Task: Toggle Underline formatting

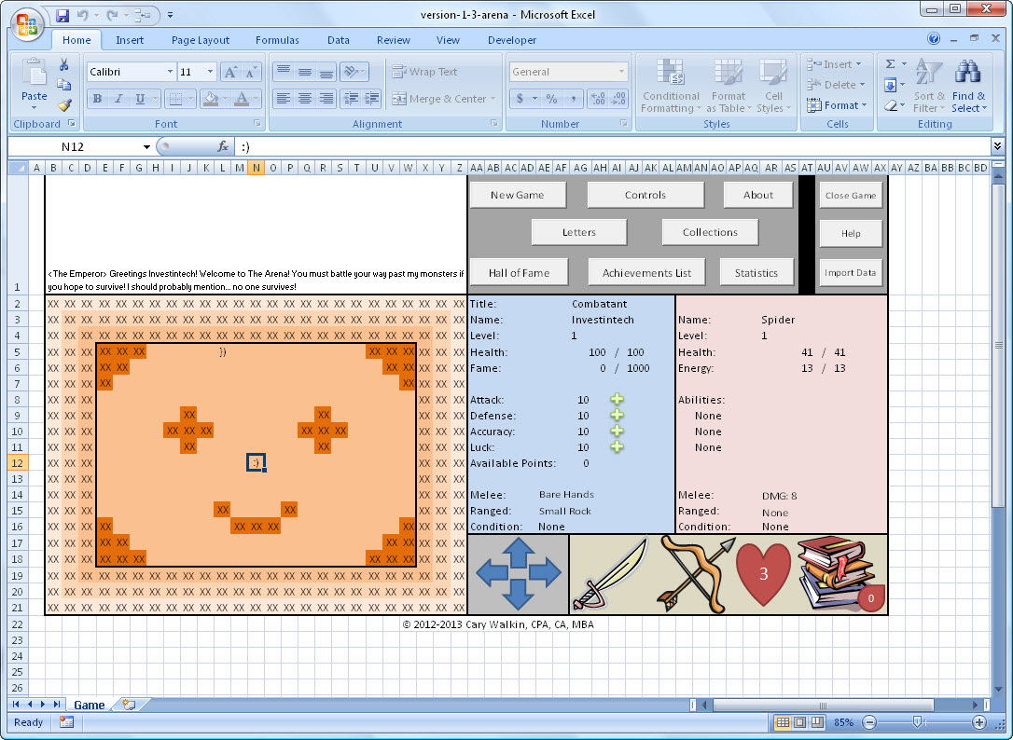Action: 140,99
